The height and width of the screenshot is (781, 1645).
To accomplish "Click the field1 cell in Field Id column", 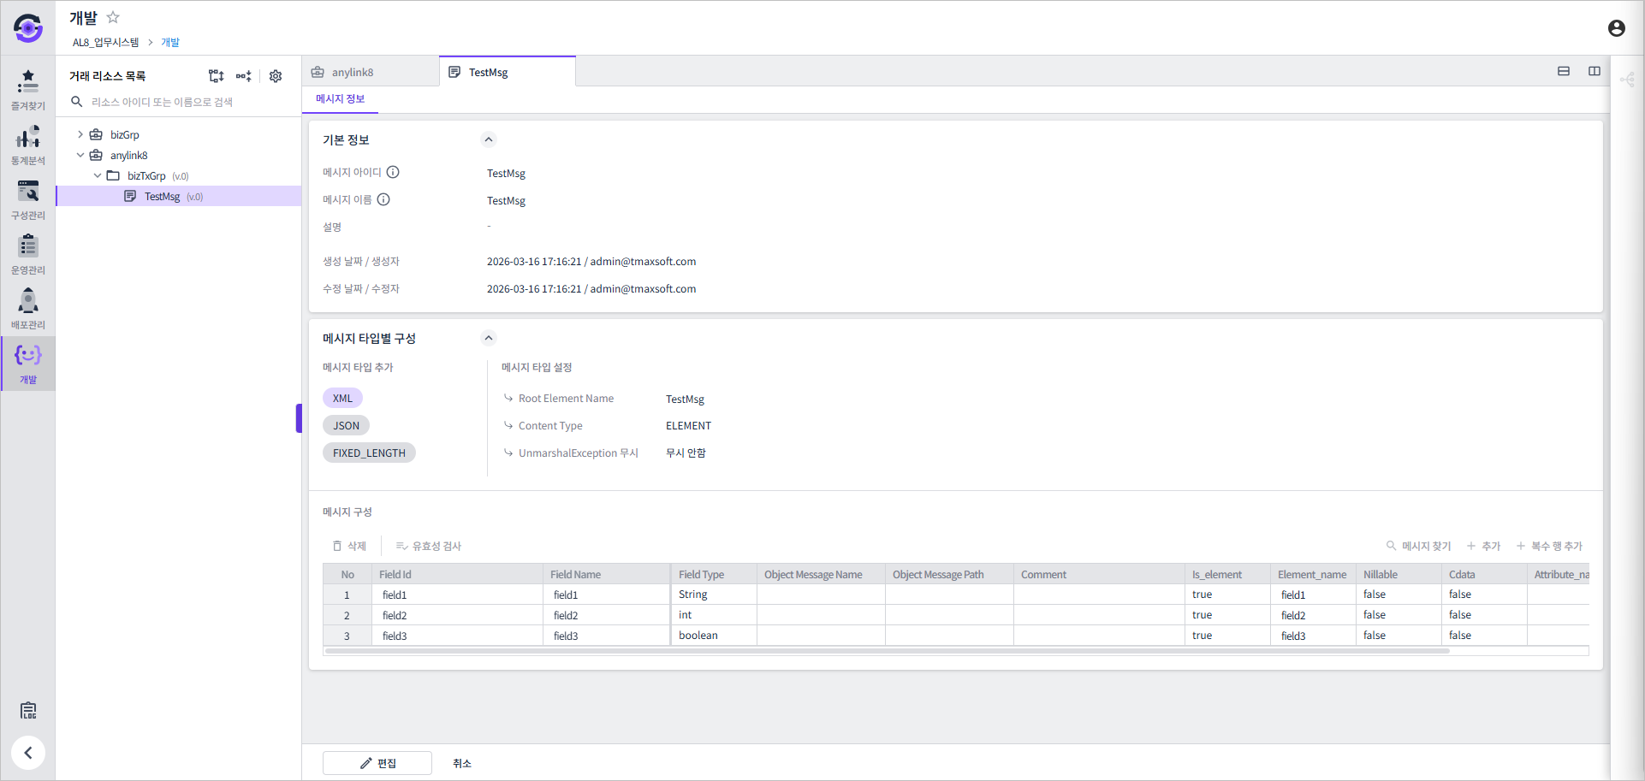I will coord(457,595).
